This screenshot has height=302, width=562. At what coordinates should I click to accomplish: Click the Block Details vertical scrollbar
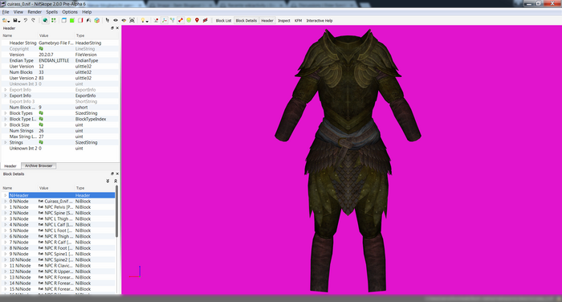pos(116,211)
